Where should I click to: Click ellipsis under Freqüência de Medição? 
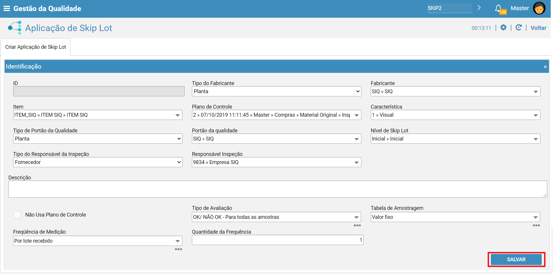coord(178,249)
